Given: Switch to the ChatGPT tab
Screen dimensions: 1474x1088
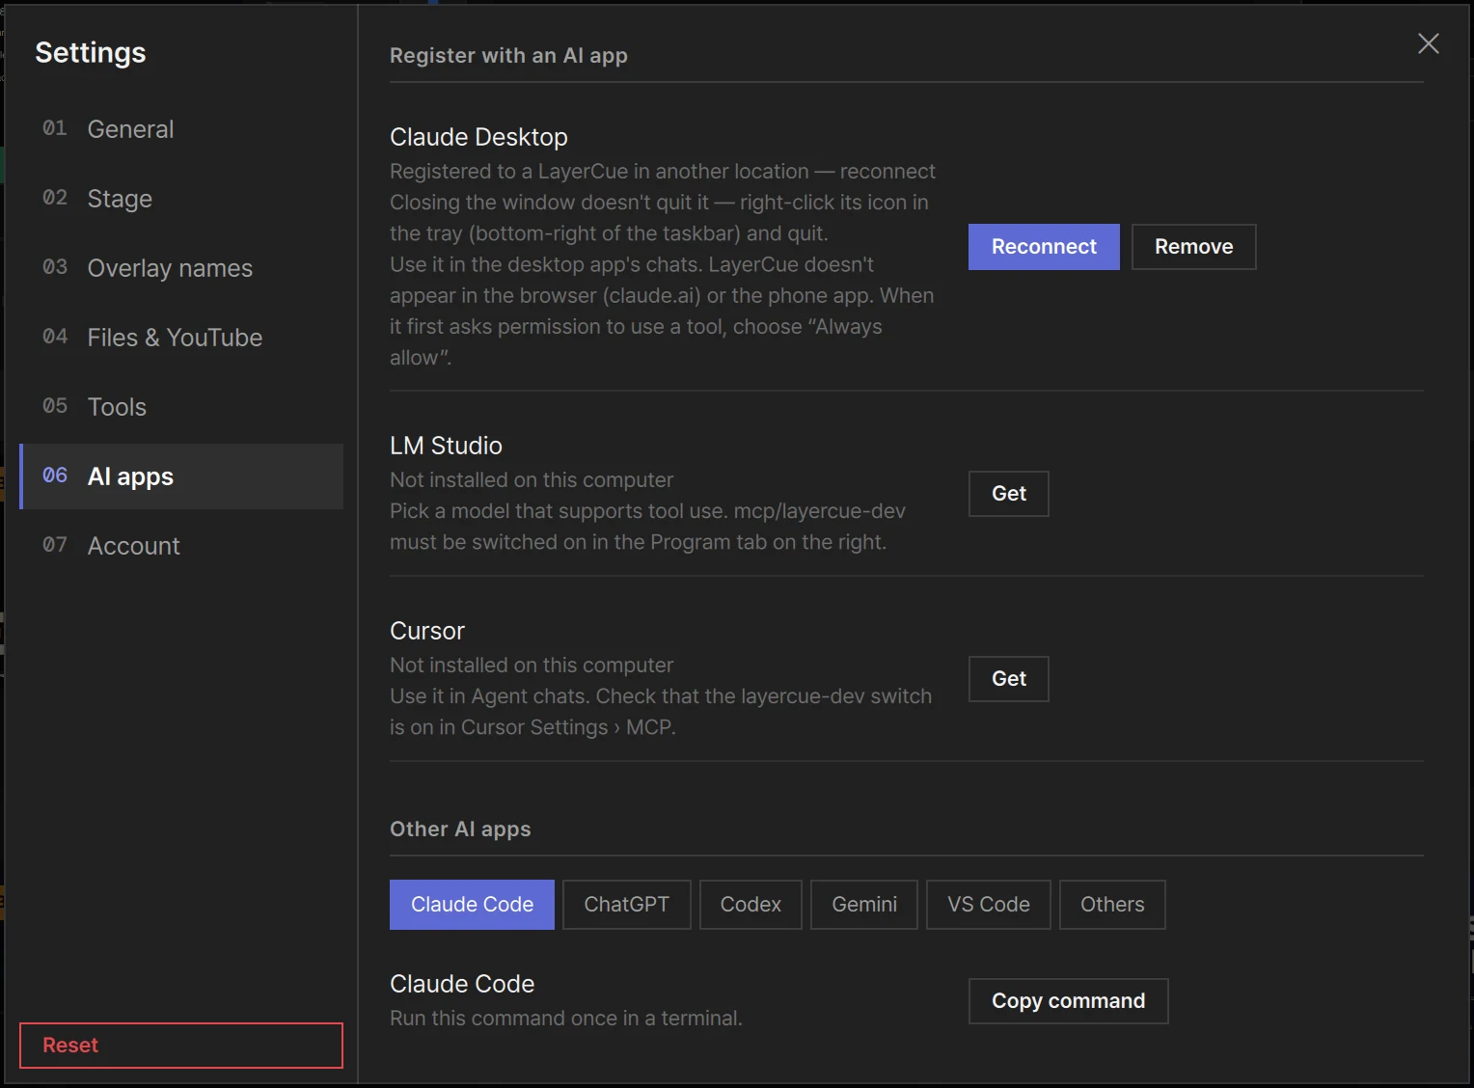Looking at the screenshot, I should point(627,905).
